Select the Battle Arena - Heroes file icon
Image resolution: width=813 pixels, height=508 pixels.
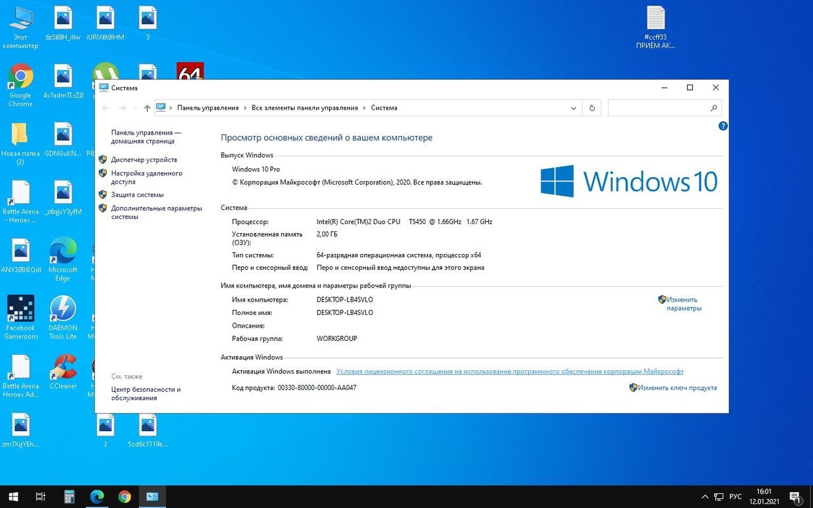[20, 201]
